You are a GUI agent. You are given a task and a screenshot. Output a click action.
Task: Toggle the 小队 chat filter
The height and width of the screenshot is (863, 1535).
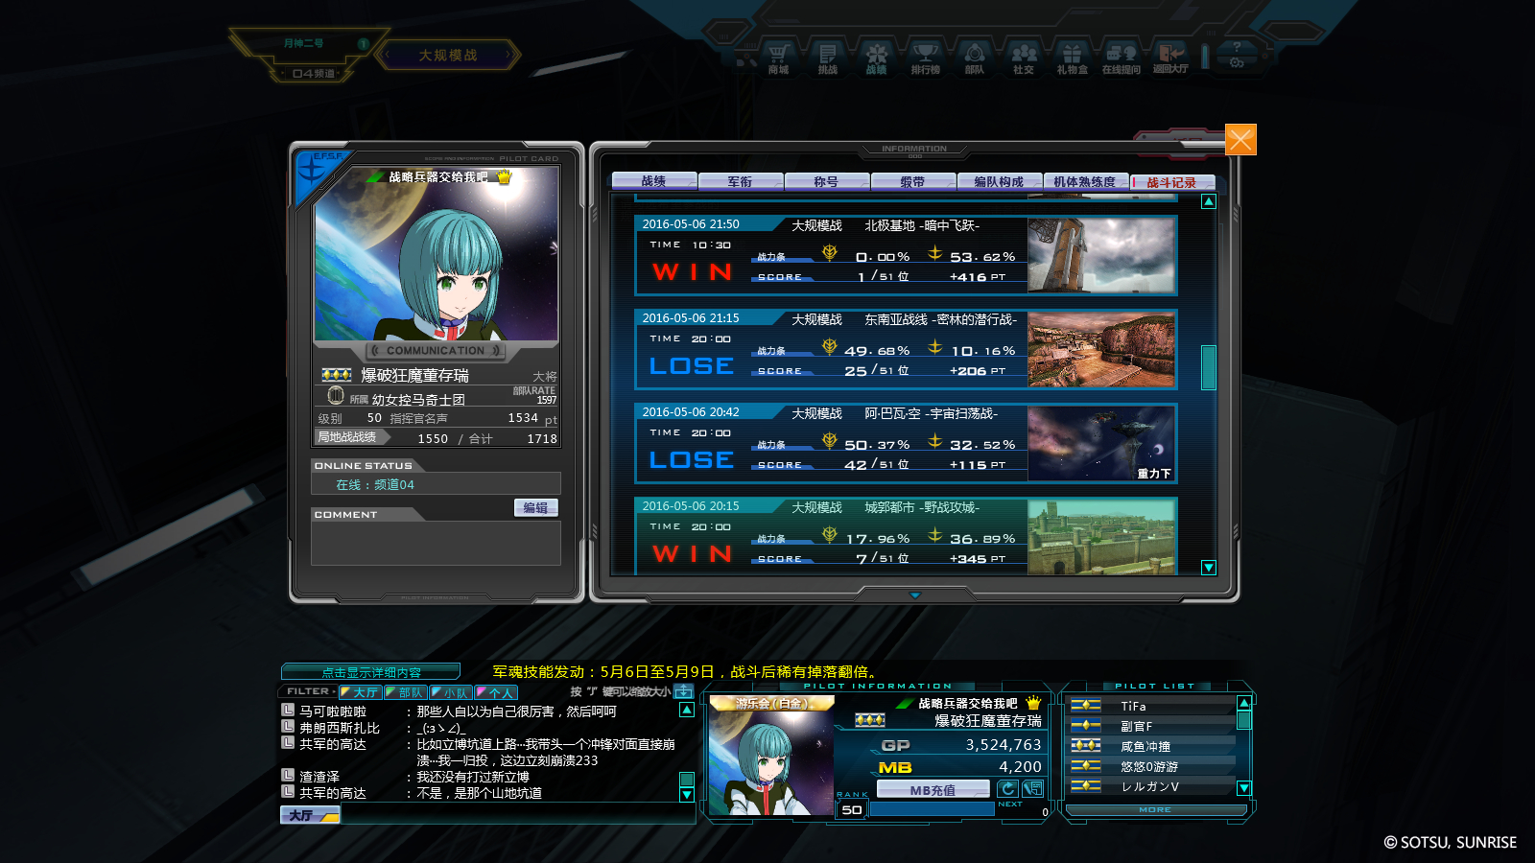tap(451, 692)
